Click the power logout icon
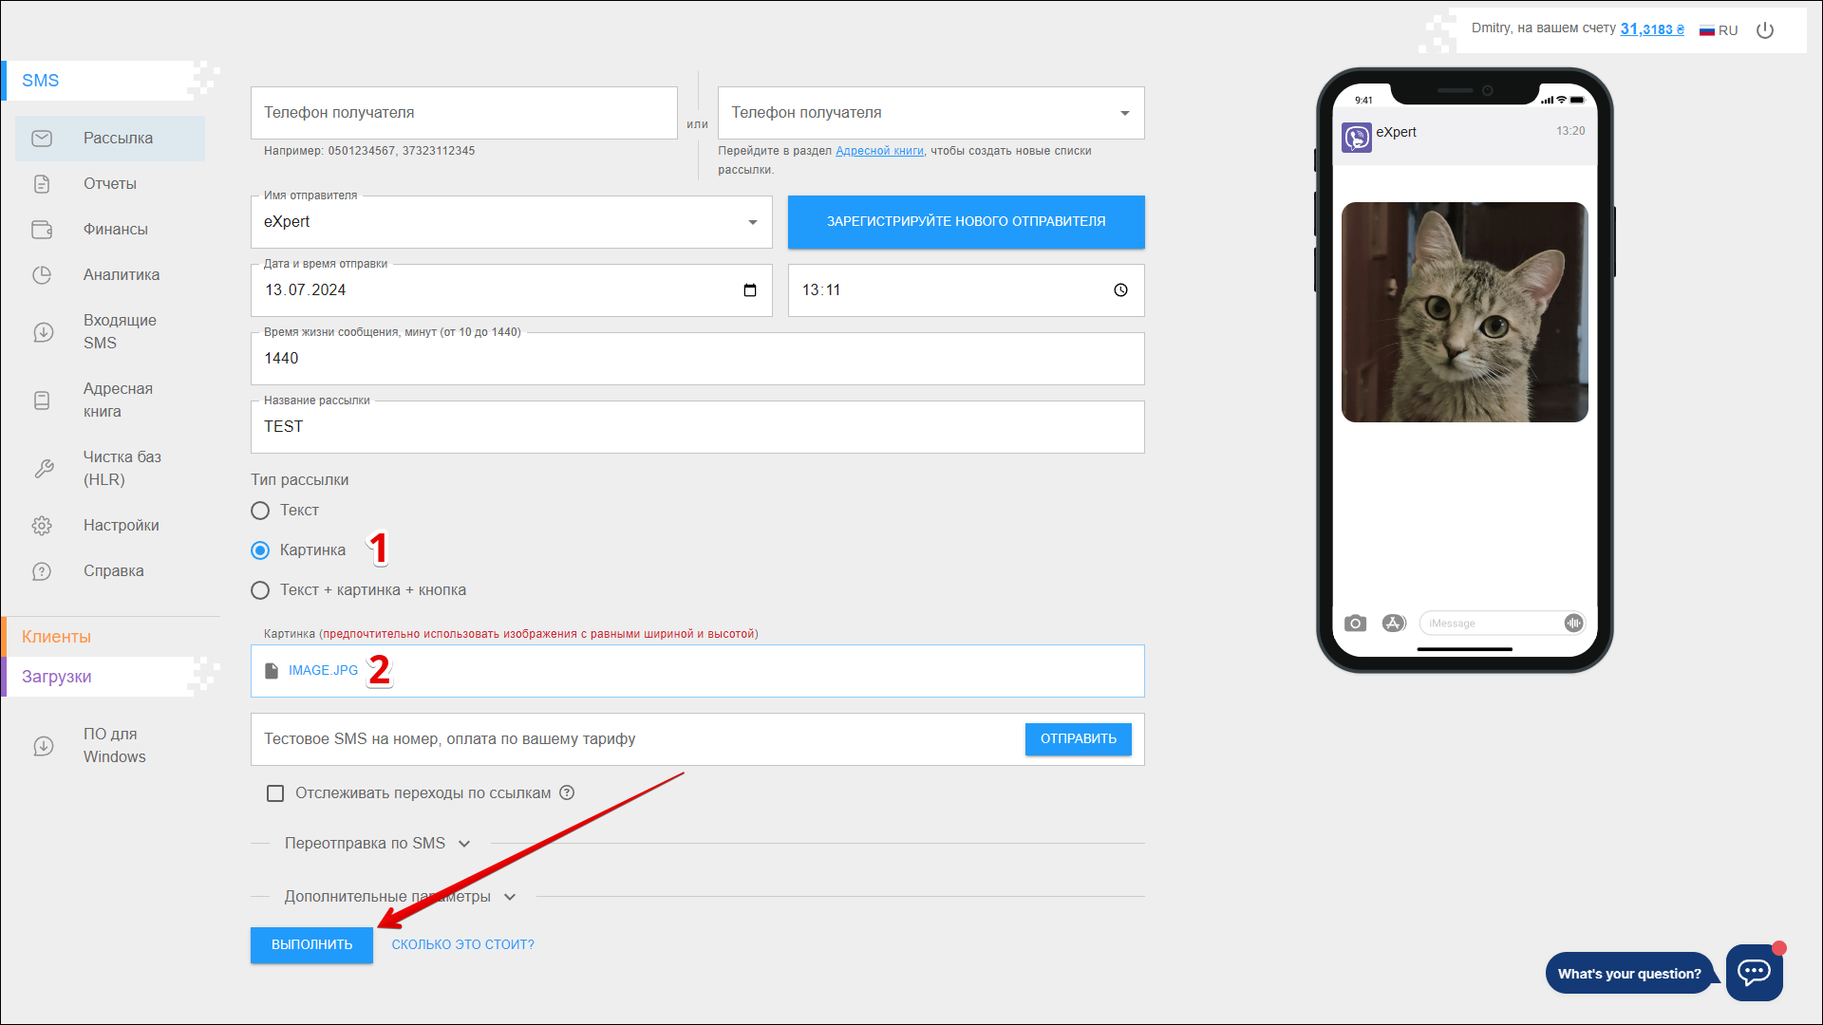The image size is (1823, 1025). tap(1765, 30)
